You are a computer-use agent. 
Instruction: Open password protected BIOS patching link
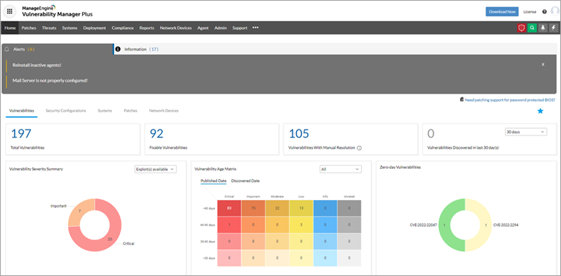pyautogui.click(x=510, y=100)
